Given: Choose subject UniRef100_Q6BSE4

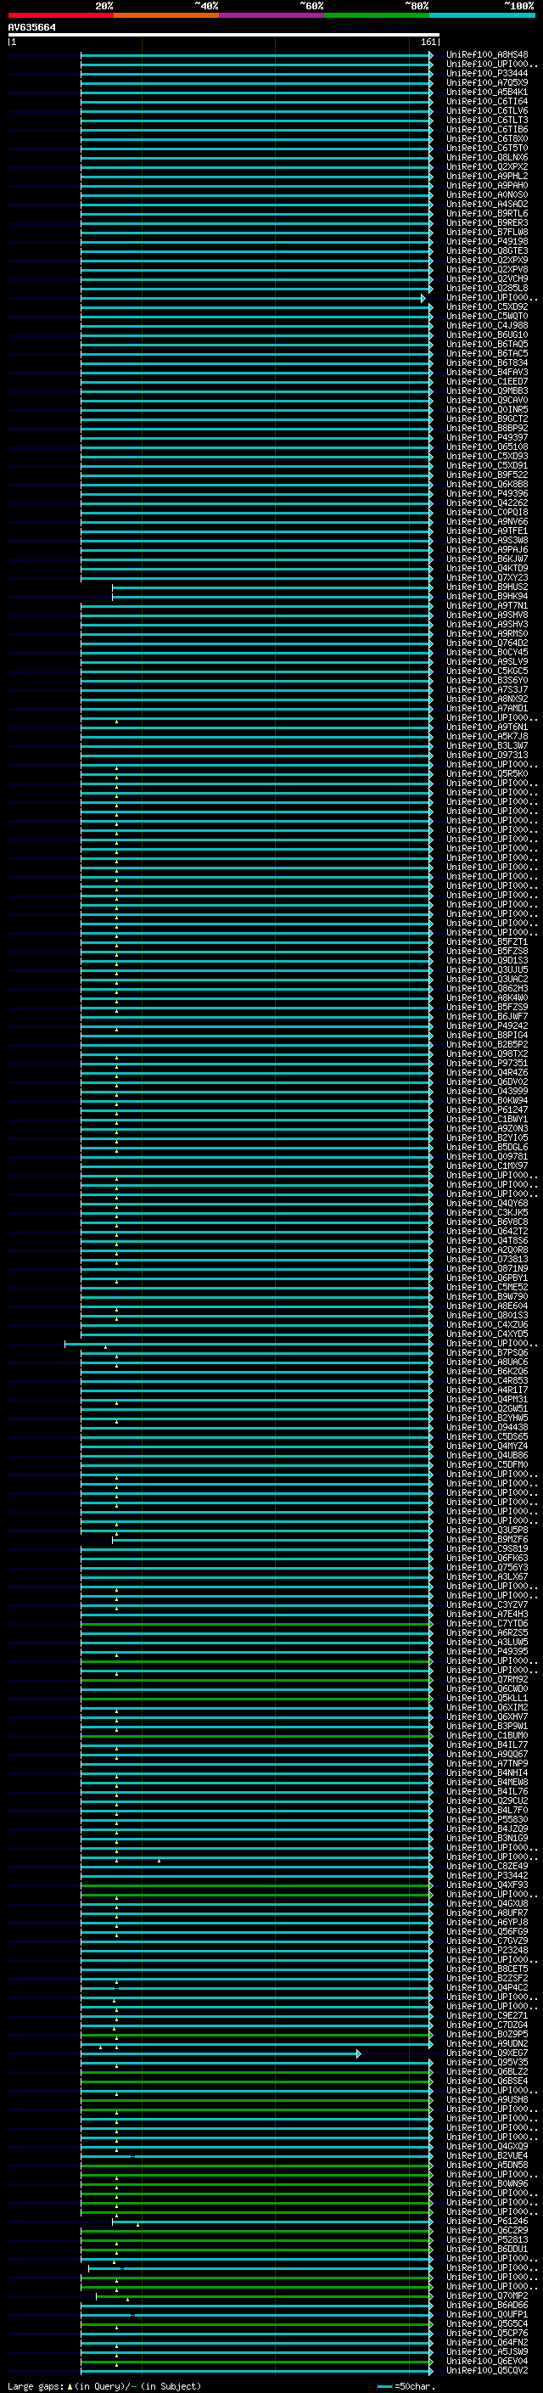Looking at the screenshot, I should 487,2080.
